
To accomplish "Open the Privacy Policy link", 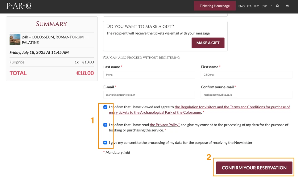I will pos(164,125).
